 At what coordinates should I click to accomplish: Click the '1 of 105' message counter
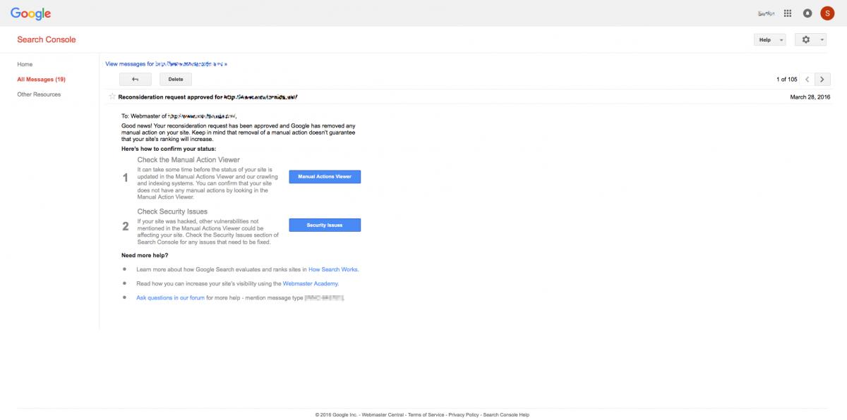[x=786, y=80]
